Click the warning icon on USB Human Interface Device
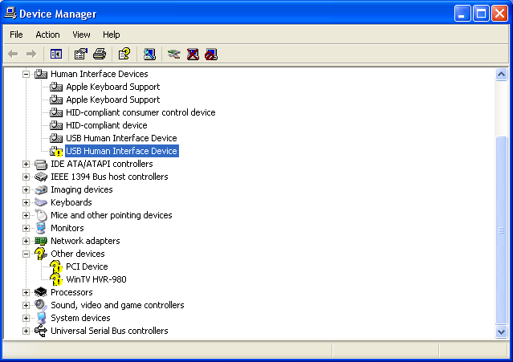This screenshot has height=362, width=513. [56, 151]
